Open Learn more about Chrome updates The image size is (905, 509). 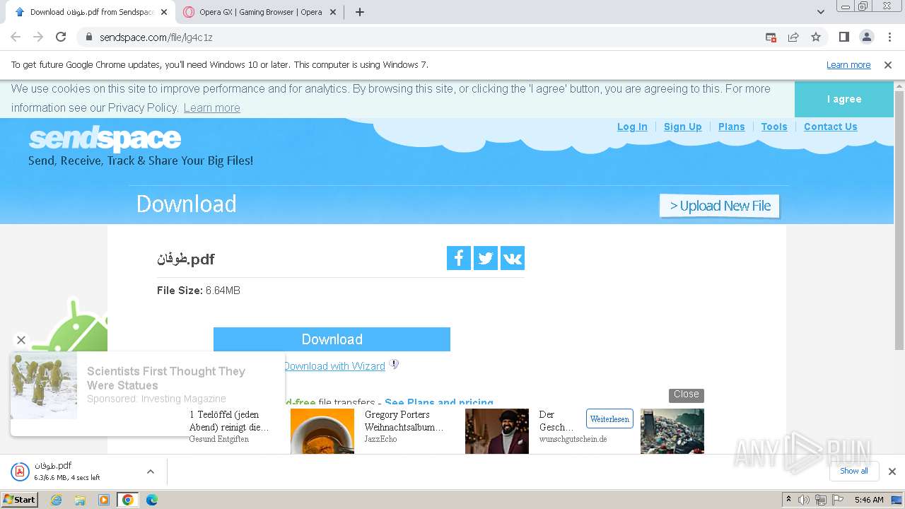(848, 64)
